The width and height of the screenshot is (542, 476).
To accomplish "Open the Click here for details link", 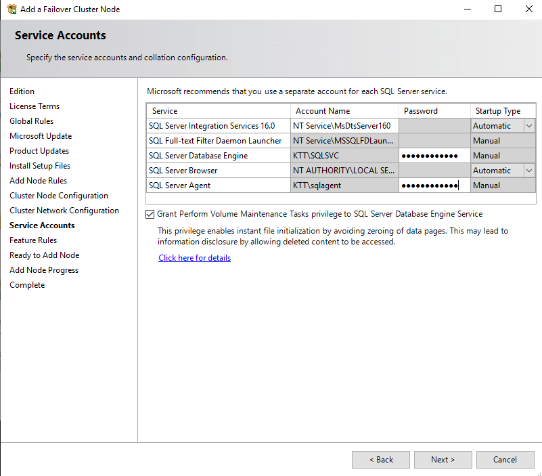I will 195,258.
